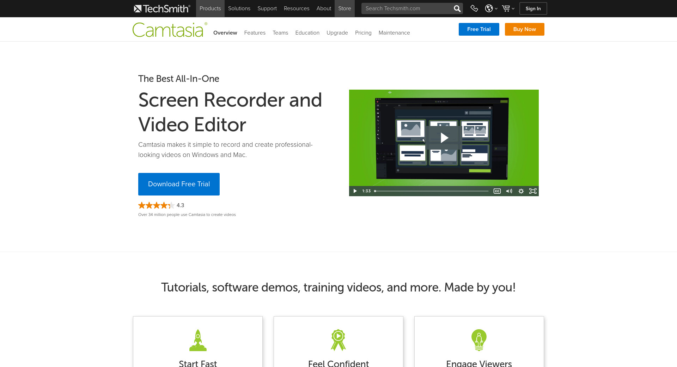Screen dimensions: 677x367
Task: Click the phone contact icon
Action: [474, 8]
